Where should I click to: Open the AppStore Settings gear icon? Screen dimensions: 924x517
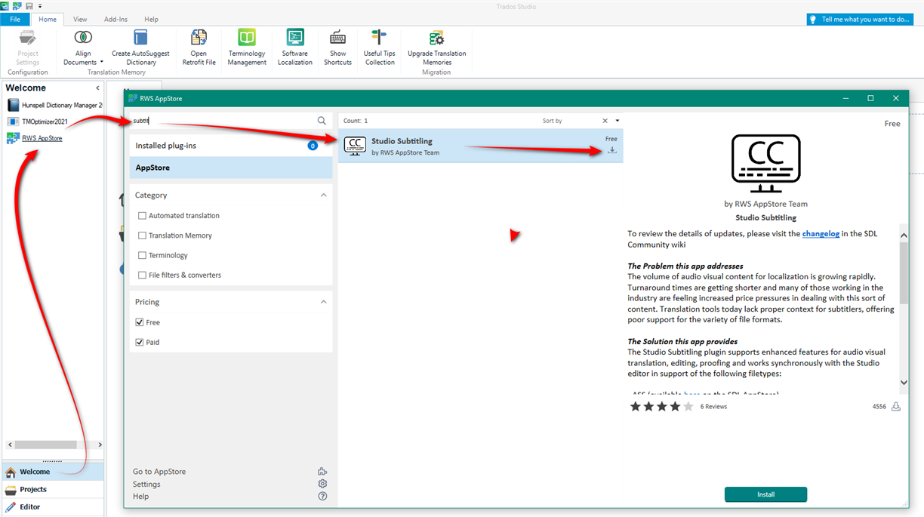(323, 484)
